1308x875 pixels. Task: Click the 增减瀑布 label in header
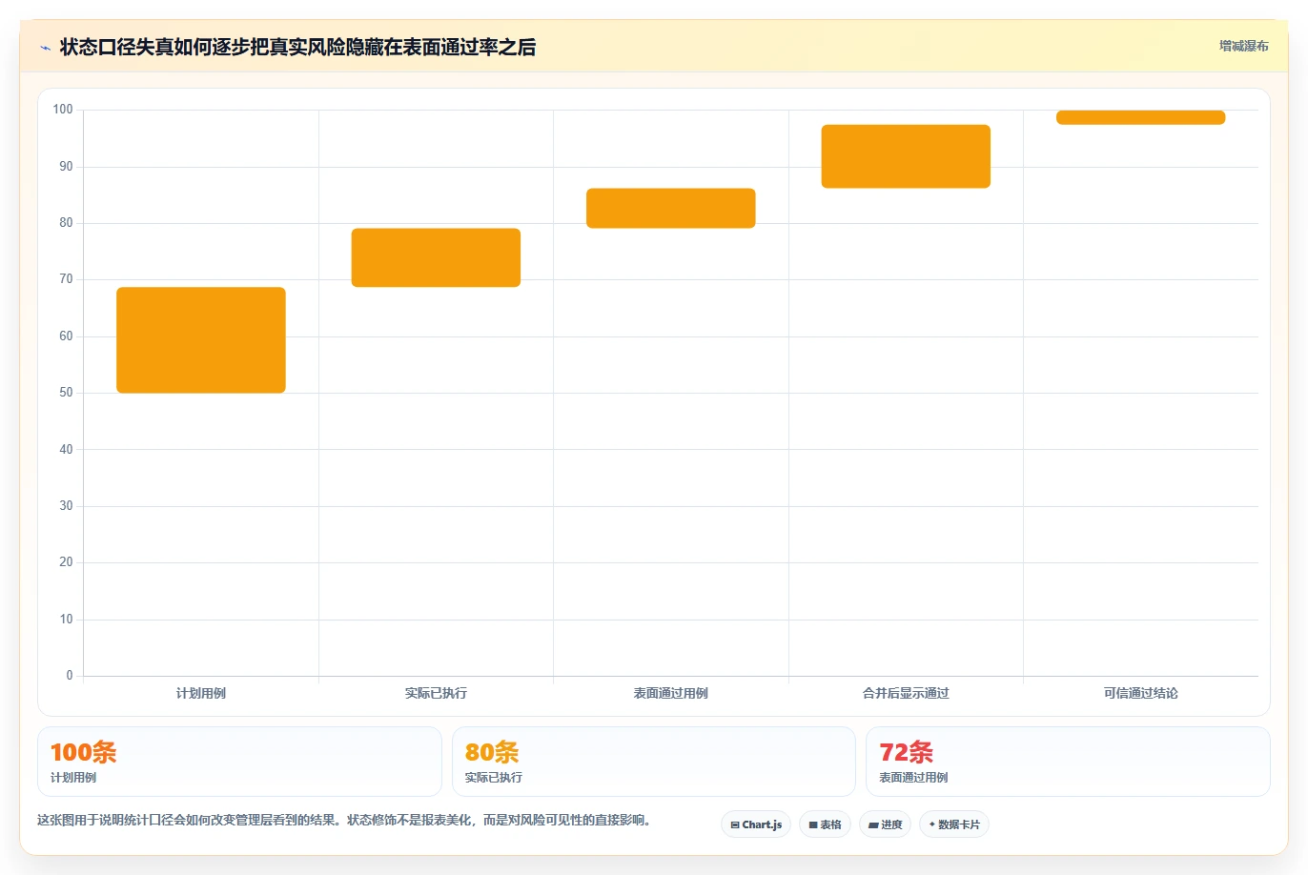(1243, 46)
